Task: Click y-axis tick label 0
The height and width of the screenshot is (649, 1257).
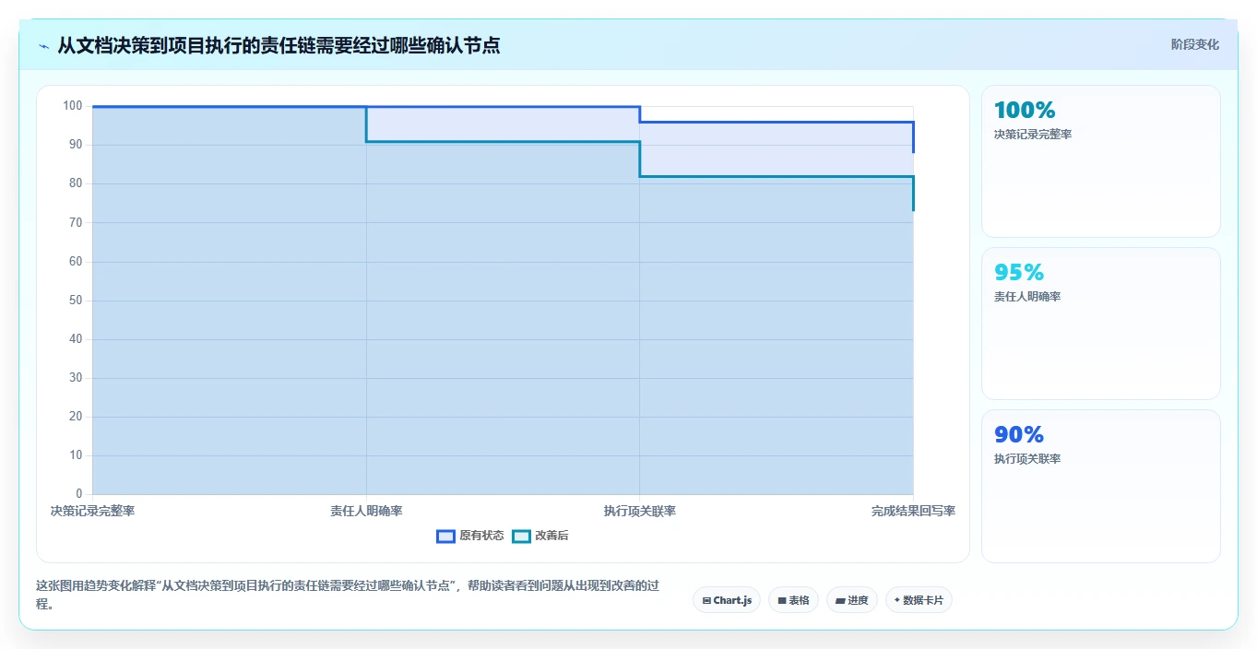Action: coord(79,494)
